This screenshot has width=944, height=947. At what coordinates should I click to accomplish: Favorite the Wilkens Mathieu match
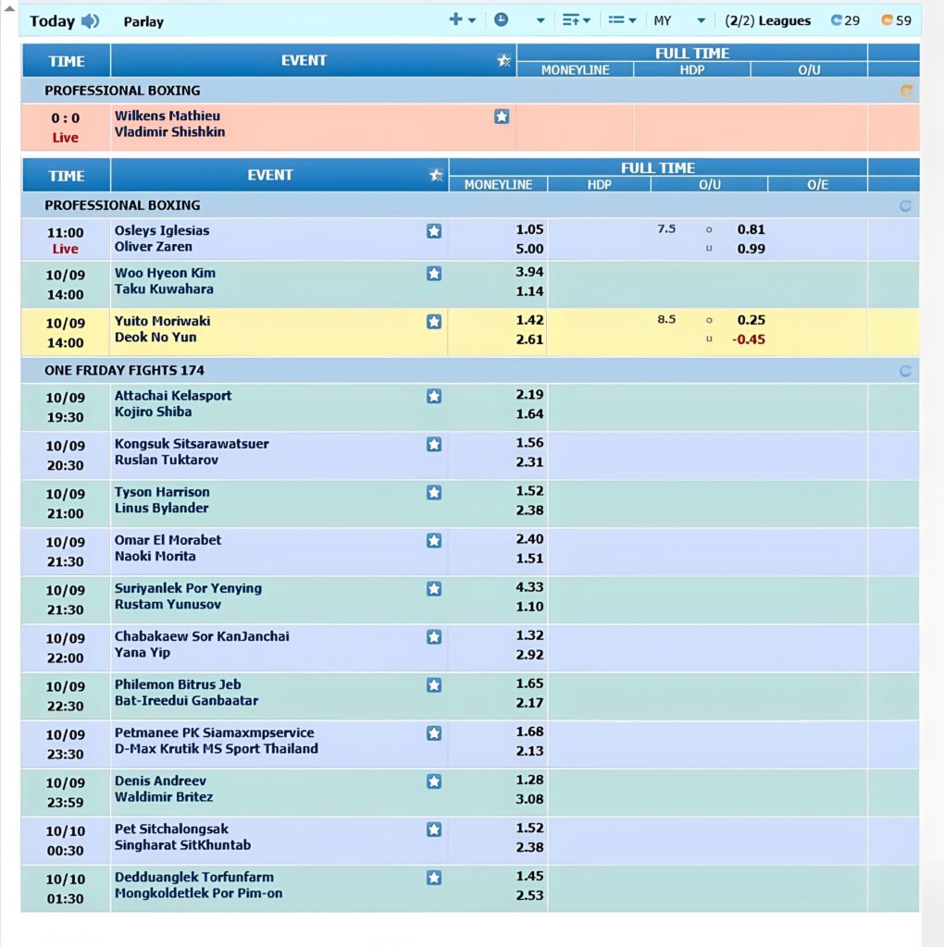click(501, 117)
